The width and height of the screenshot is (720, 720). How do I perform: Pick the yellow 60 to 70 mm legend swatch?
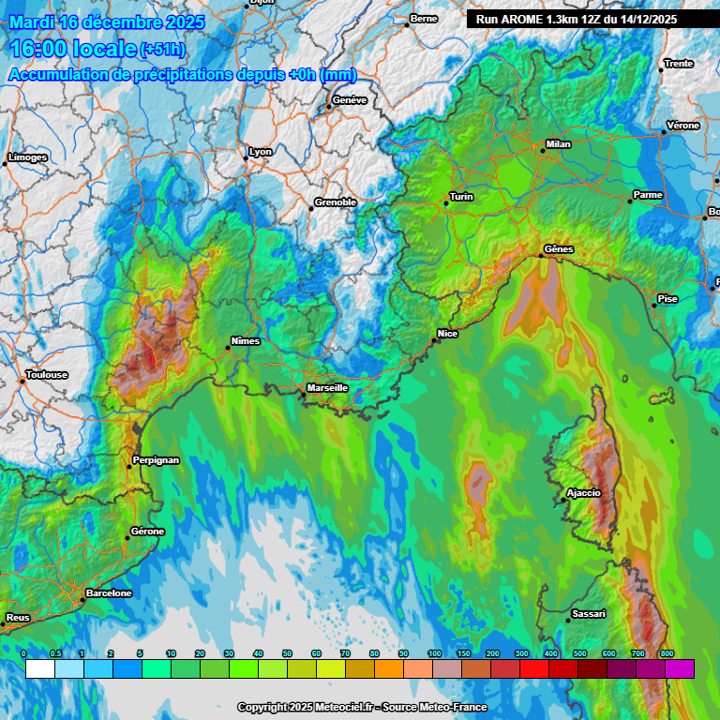331,669
